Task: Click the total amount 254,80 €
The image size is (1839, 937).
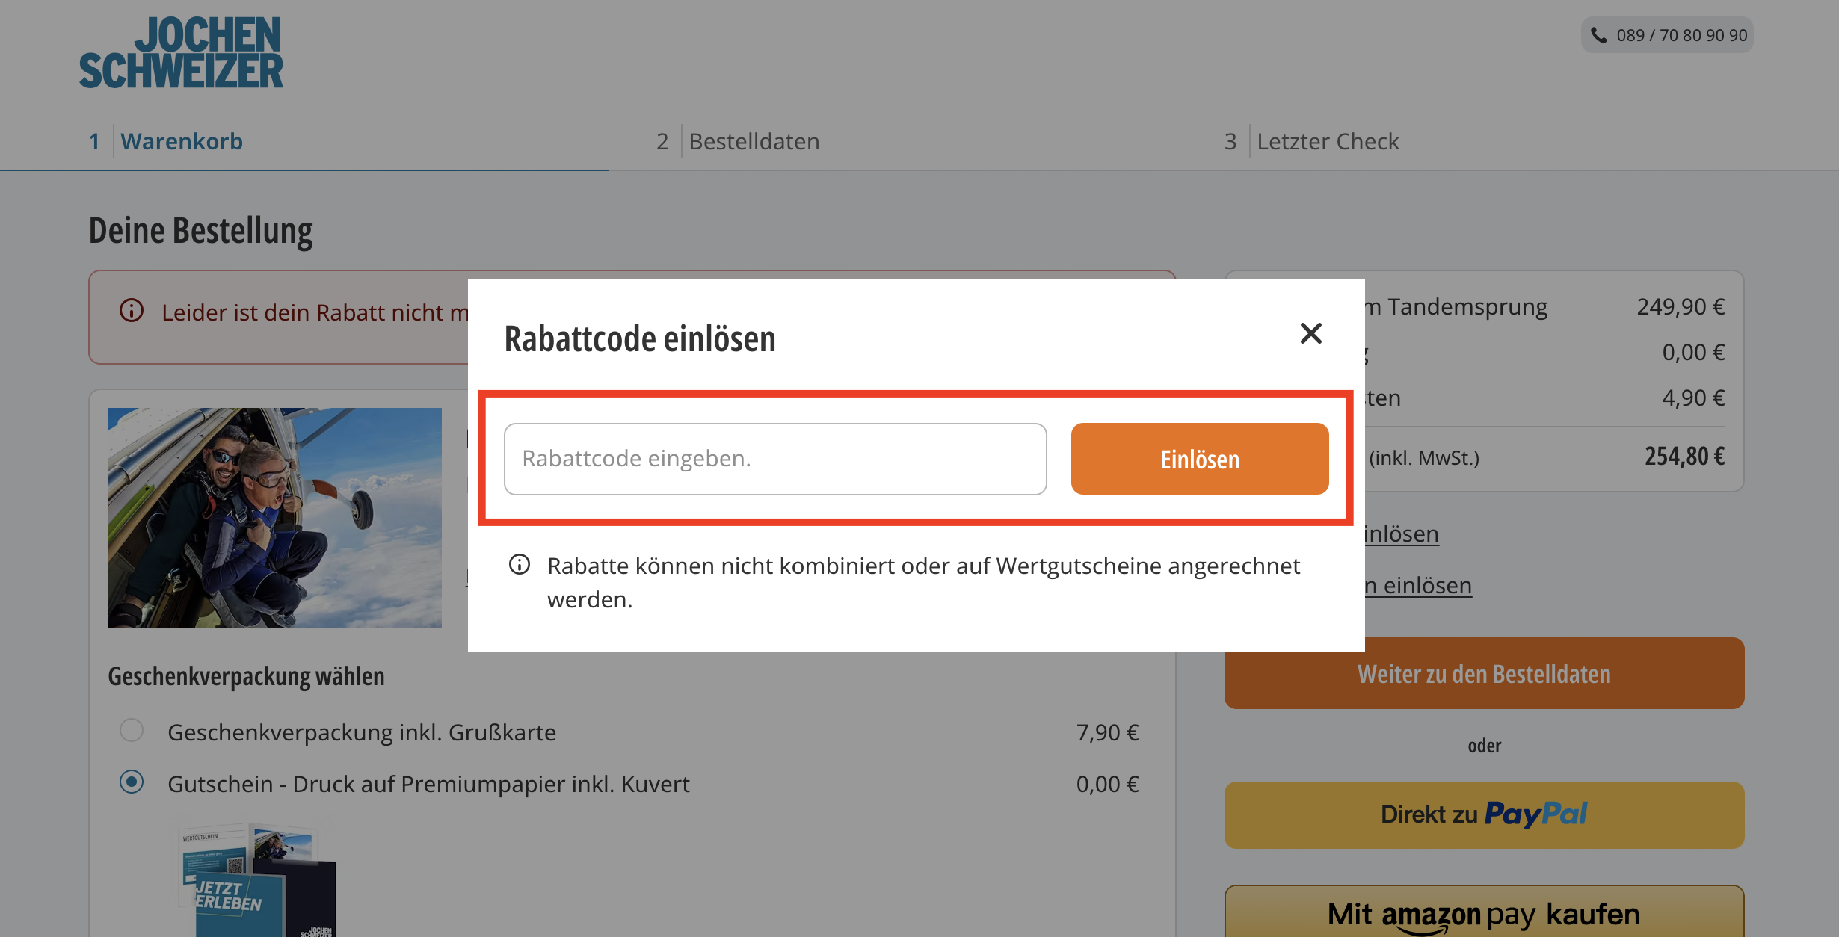Action: click(x=1684, y=456)
